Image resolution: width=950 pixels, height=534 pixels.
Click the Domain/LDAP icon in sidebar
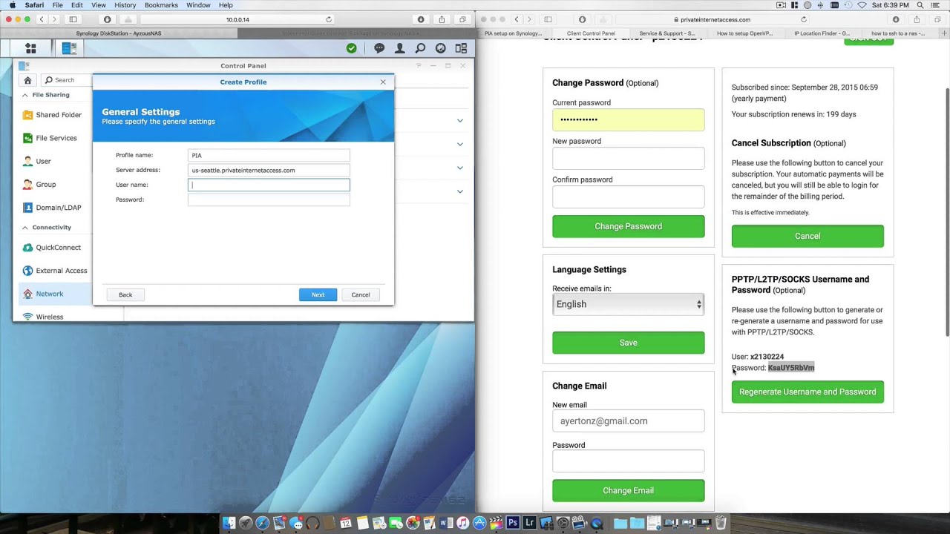27,208
